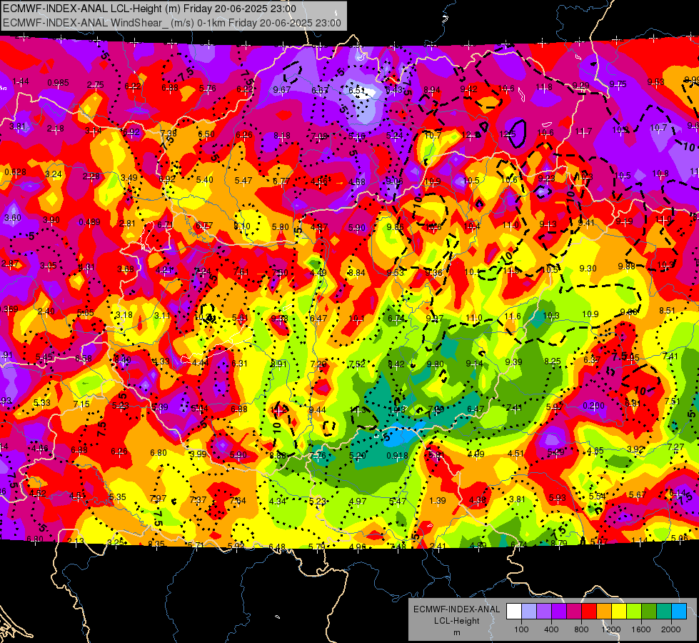The width and height of the screenshot is (699, 643).
Task: Click the 1.44 wind shear value
Action: point(21,81)
